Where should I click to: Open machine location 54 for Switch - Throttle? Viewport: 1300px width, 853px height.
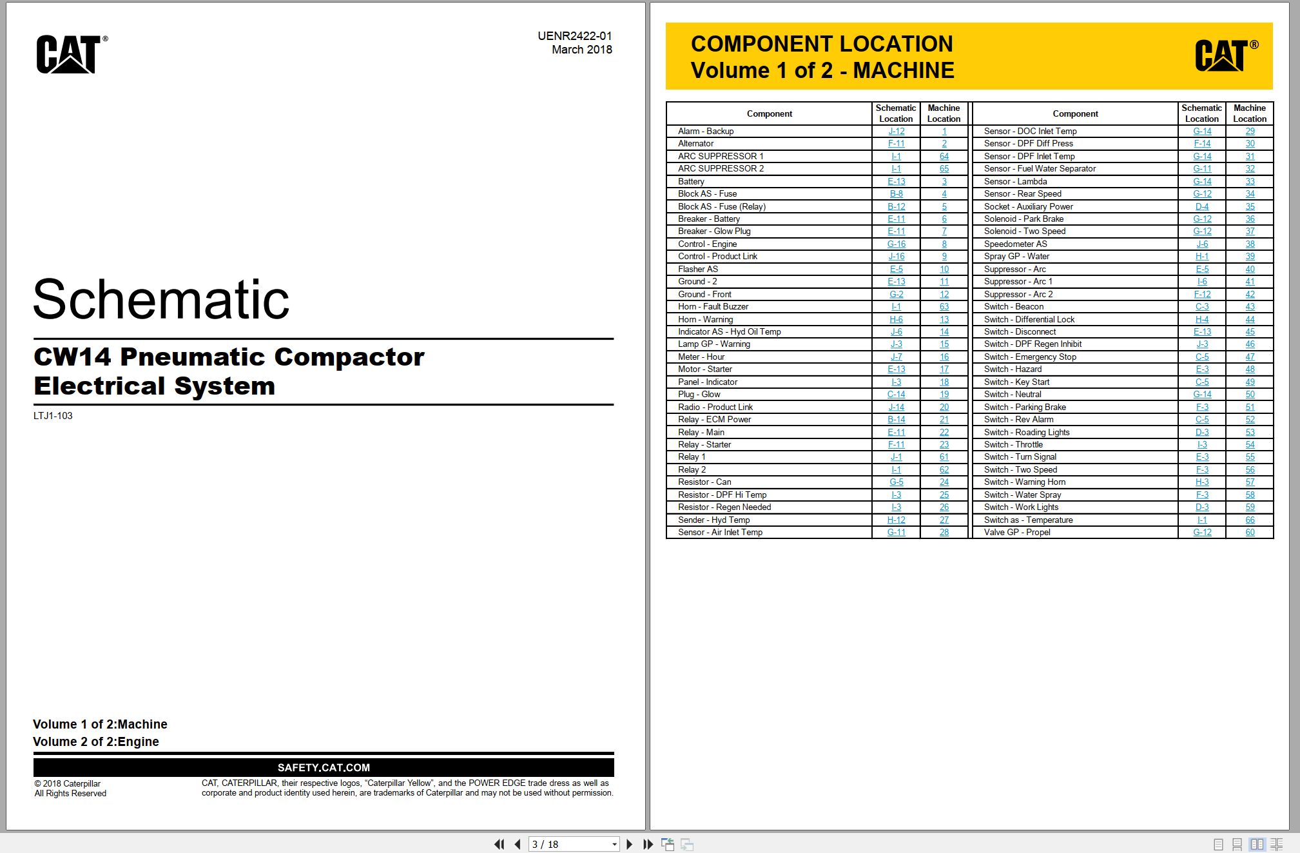[x=1250, y=444]
